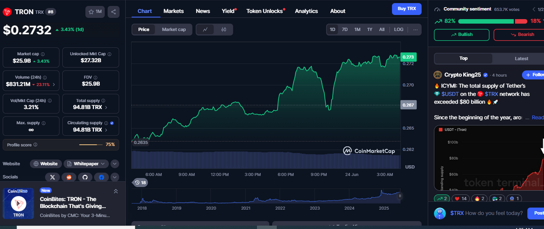The image size is (544, 229).
Task: Go to previous community sentiment page
Action: (x=534, y=9)
